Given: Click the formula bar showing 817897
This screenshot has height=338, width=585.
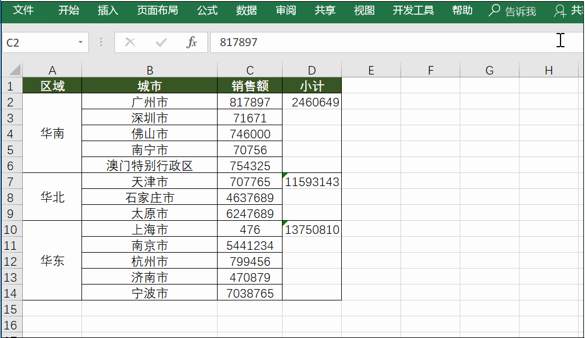Looking at the screenshot, I should point(397,42).
